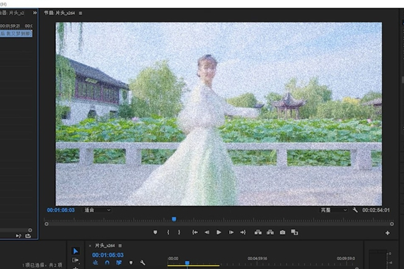404x269 pixels.
Task: Toggle insert sequences as nests option
Action: (x=96, y=262)
